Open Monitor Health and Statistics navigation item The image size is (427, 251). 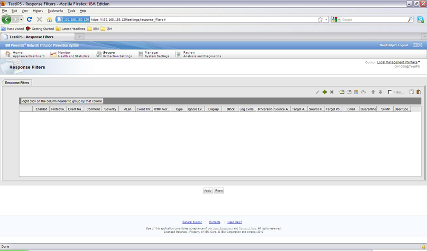[x=70, y=54]
